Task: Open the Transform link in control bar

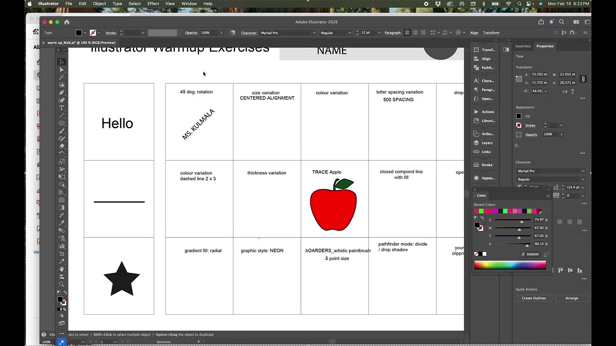Action: tap(491, 33)
